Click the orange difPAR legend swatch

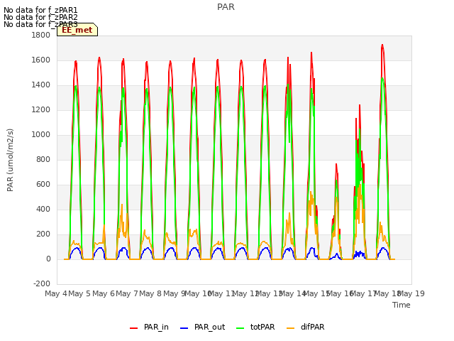tap(290, 328)
